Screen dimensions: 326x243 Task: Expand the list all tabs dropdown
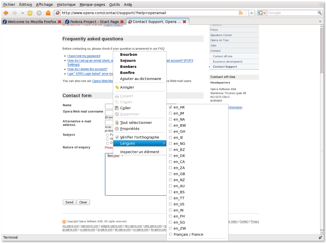(320, 21)
